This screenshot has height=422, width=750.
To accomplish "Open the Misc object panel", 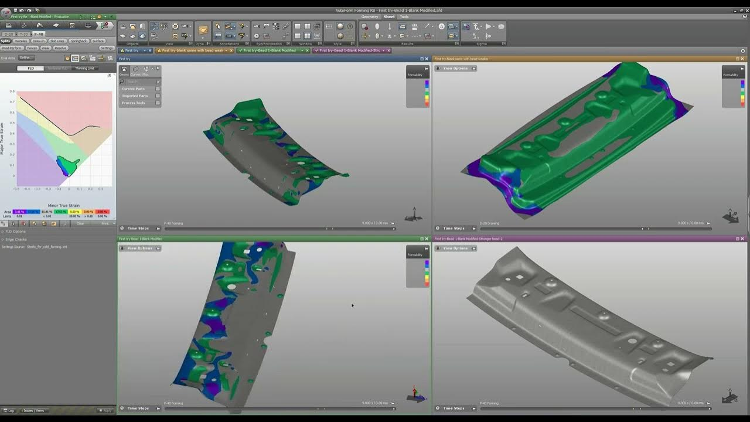I will (146, 71).
